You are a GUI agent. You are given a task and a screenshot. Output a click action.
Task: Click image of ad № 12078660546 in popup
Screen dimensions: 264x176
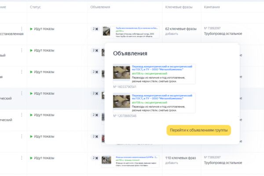pyautogui.click(x=121, y=101)
